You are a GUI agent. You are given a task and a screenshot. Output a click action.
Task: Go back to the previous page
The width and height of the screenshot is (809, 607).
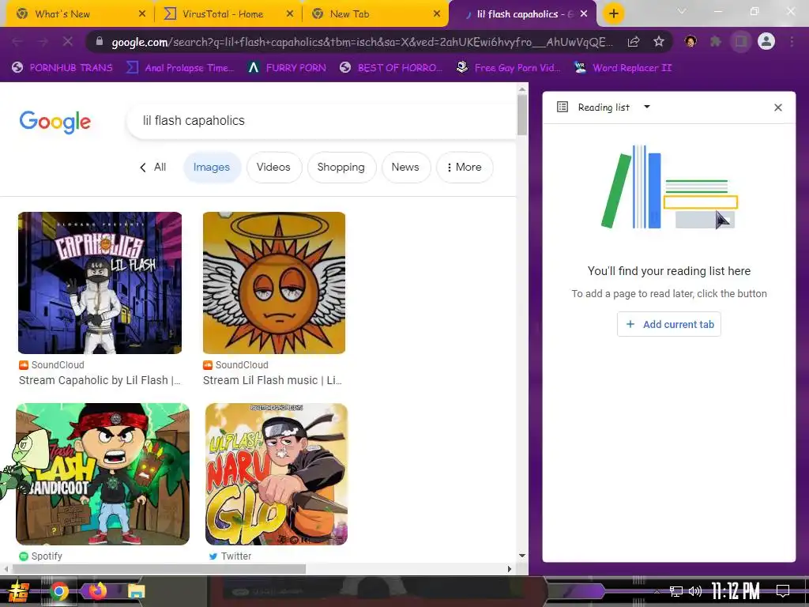(17, 42)
